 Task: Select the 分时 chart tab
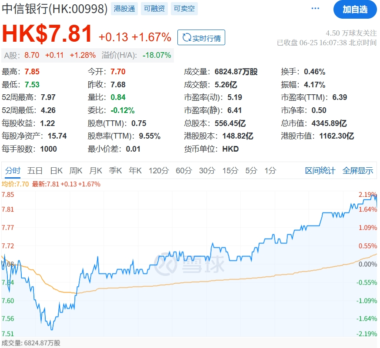13,171
